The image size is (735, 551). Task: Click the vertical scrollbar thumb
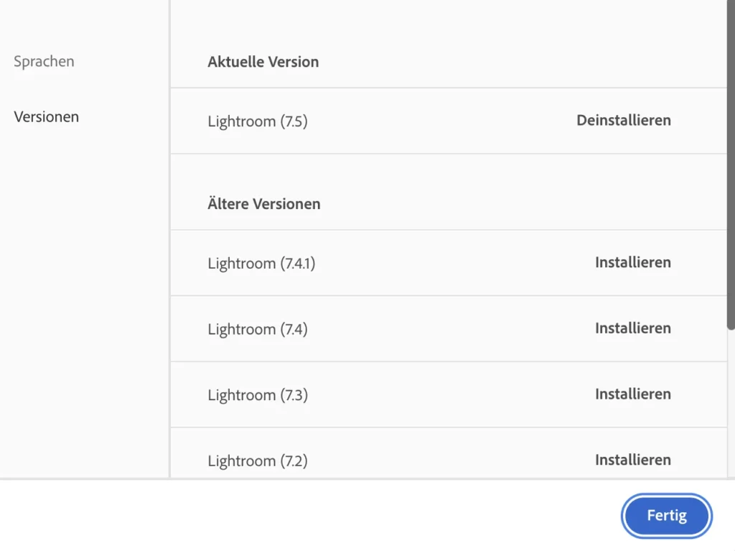point(731,165)
